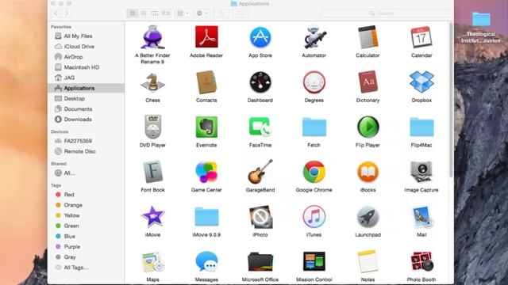Viewport: 508px width, 285px height.
Task: Open the Degrees app
Action: pos(314,82)
